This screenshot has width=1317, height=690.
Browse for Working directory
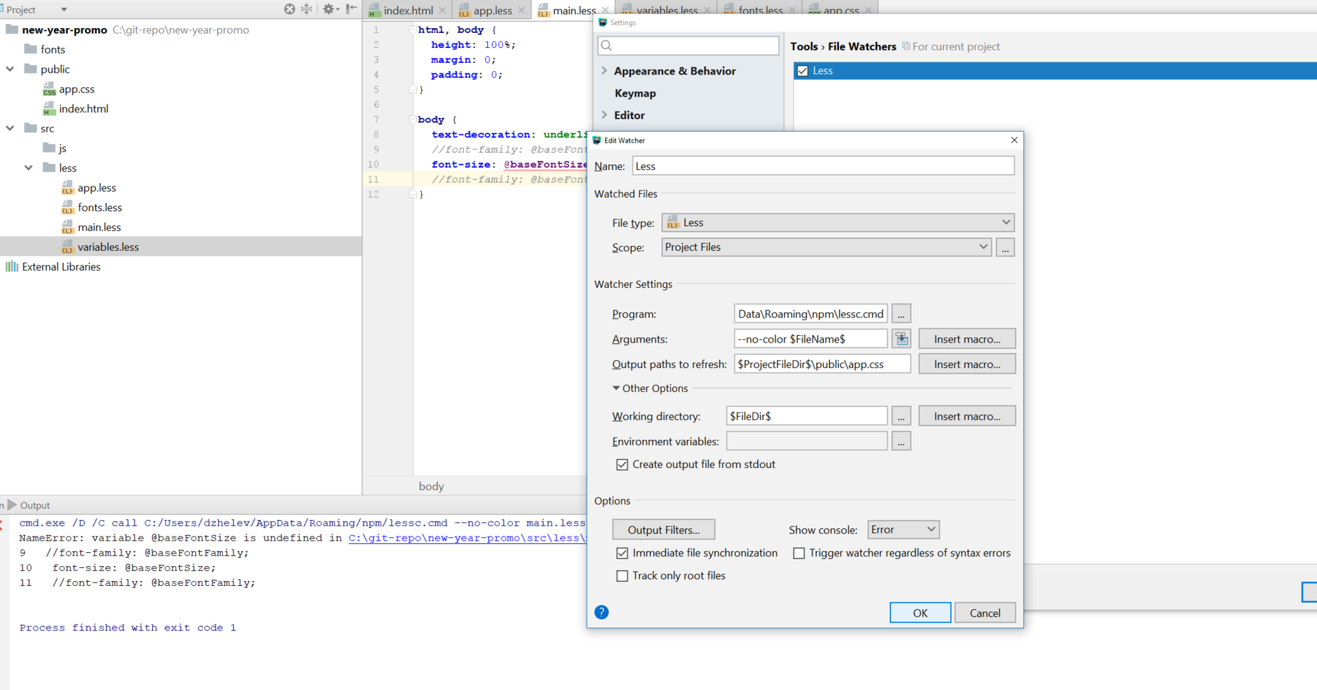click(x=901, y=416)
